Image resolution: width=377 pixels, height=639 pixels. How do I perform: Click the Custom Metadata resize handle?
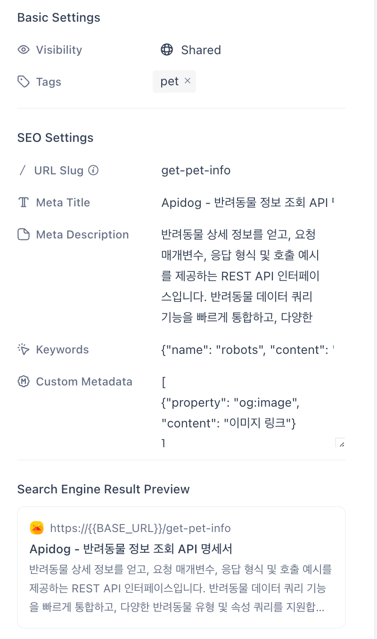tap(341, 442)
